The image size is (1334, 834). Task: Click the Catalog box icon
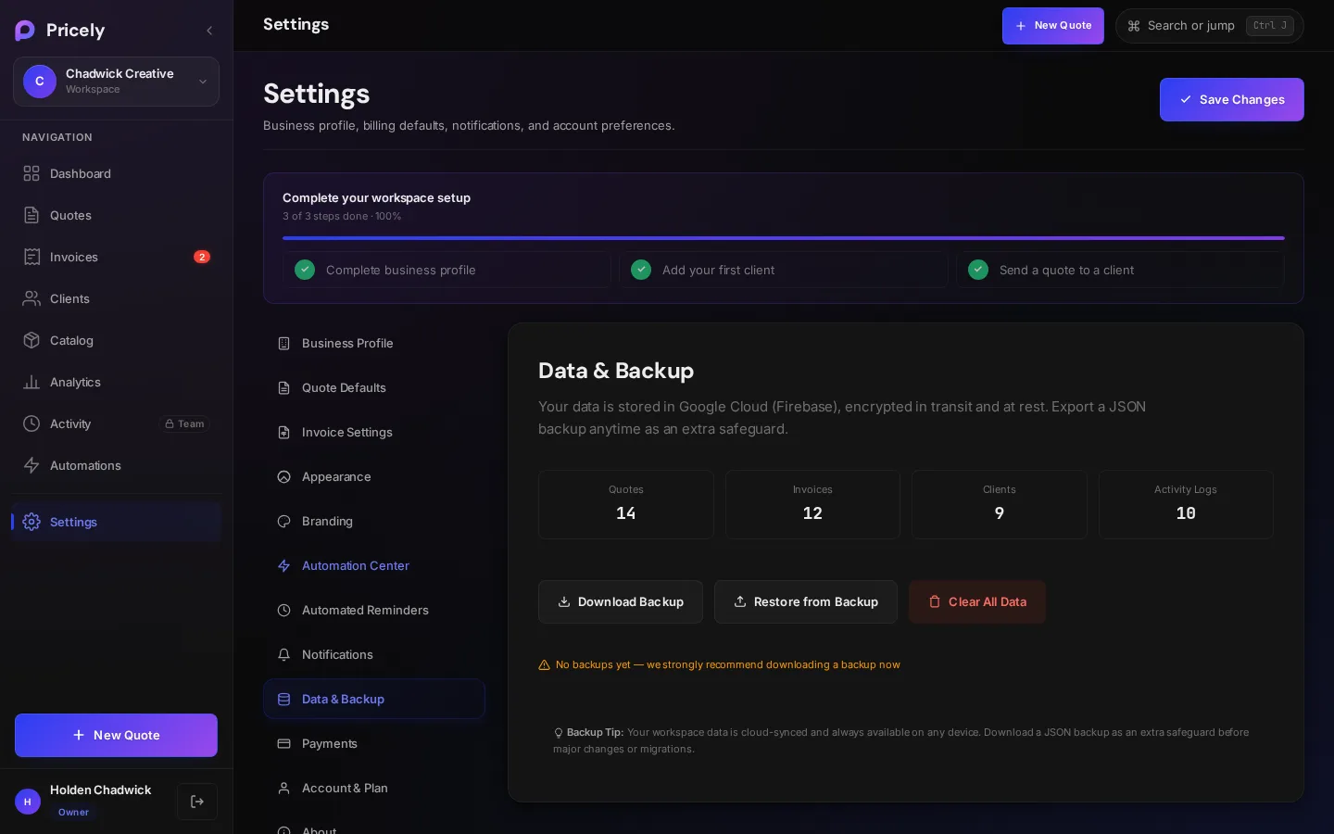pos(31,340)
